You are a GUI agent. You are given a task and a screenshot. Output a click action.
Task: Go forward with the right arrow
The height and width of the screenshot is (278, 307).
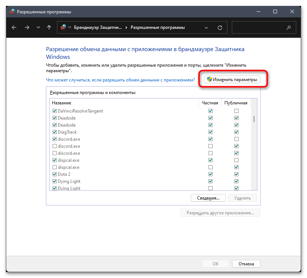[27, 28]
